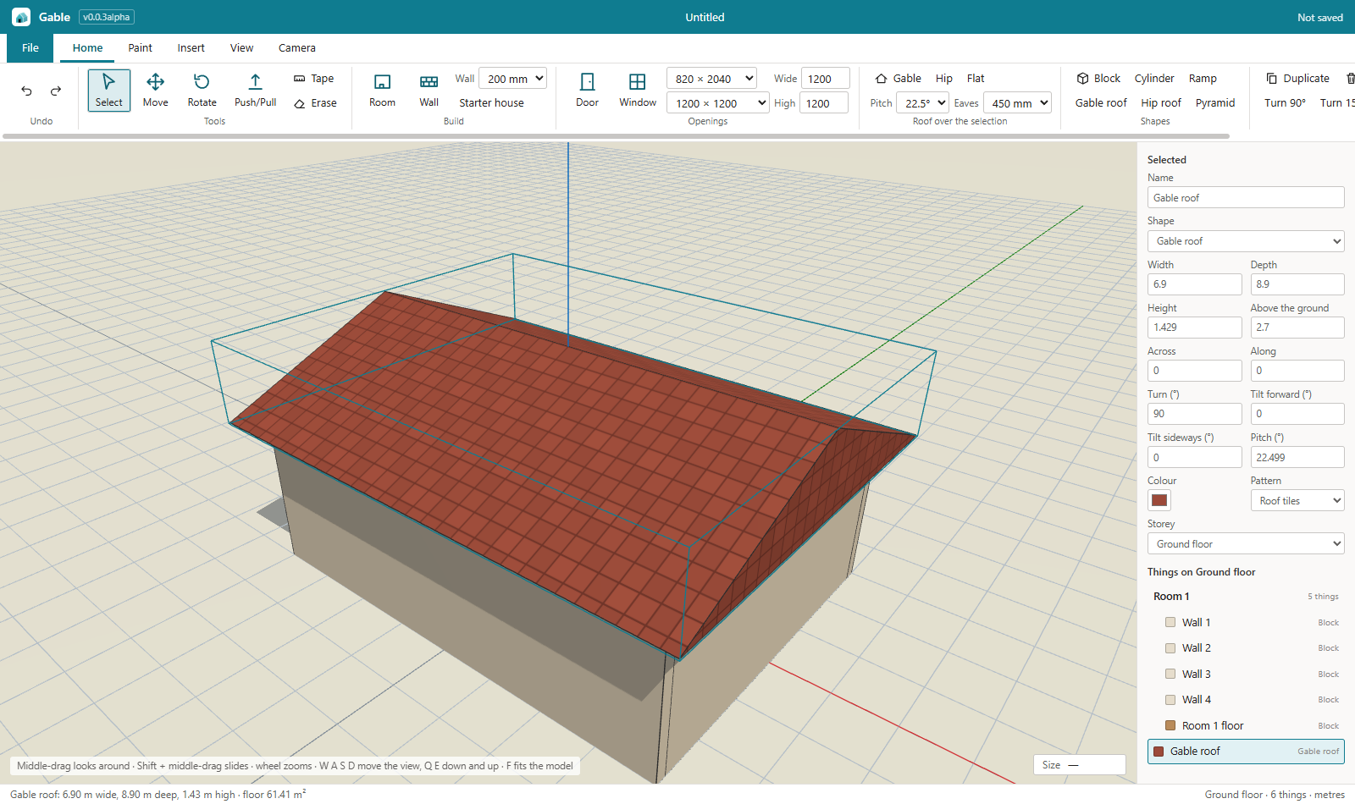This screenshot has height=804, width=1355.
Task: Click the Redo arrow icon
Action: (x=56, y=91)
